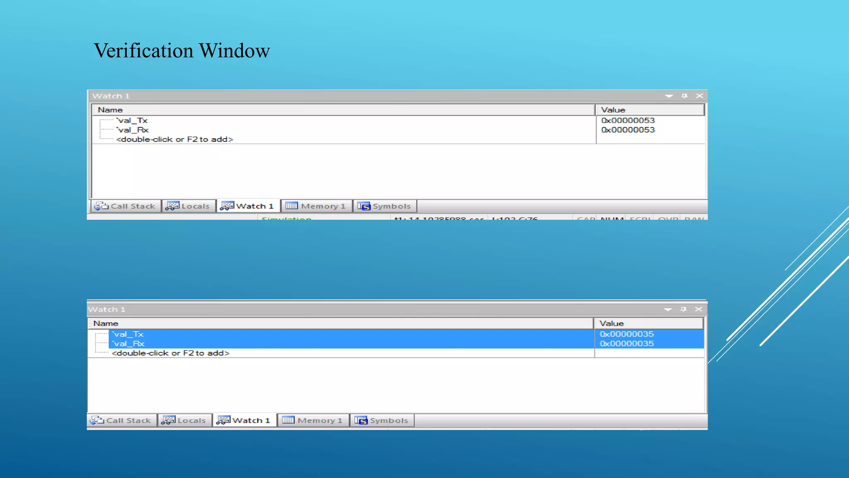Click Call Stack icon in upper window
The width and height of the screenshot is (849, 478).
[x=101, y=206]
